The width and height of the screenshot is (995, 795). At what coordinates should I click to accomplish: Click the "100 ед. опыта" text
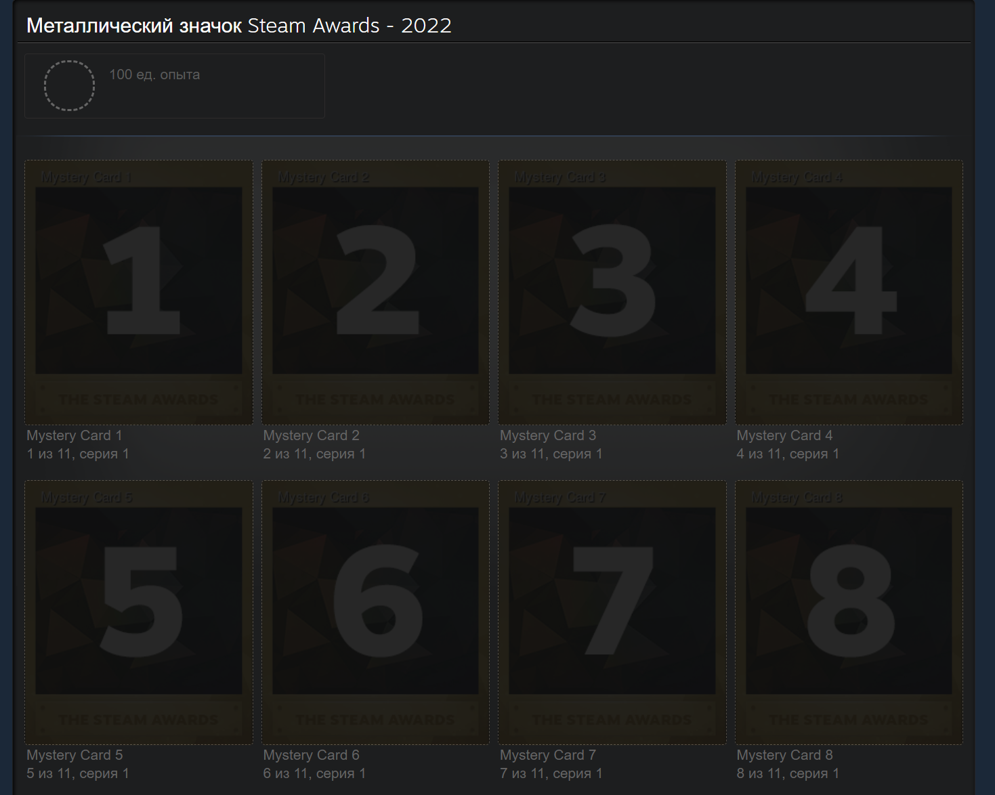click(x=154, y=74)
